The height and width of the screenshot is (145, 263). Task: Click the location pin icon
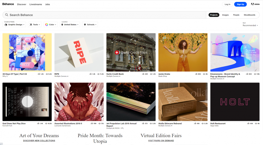(x=62, y=25)
